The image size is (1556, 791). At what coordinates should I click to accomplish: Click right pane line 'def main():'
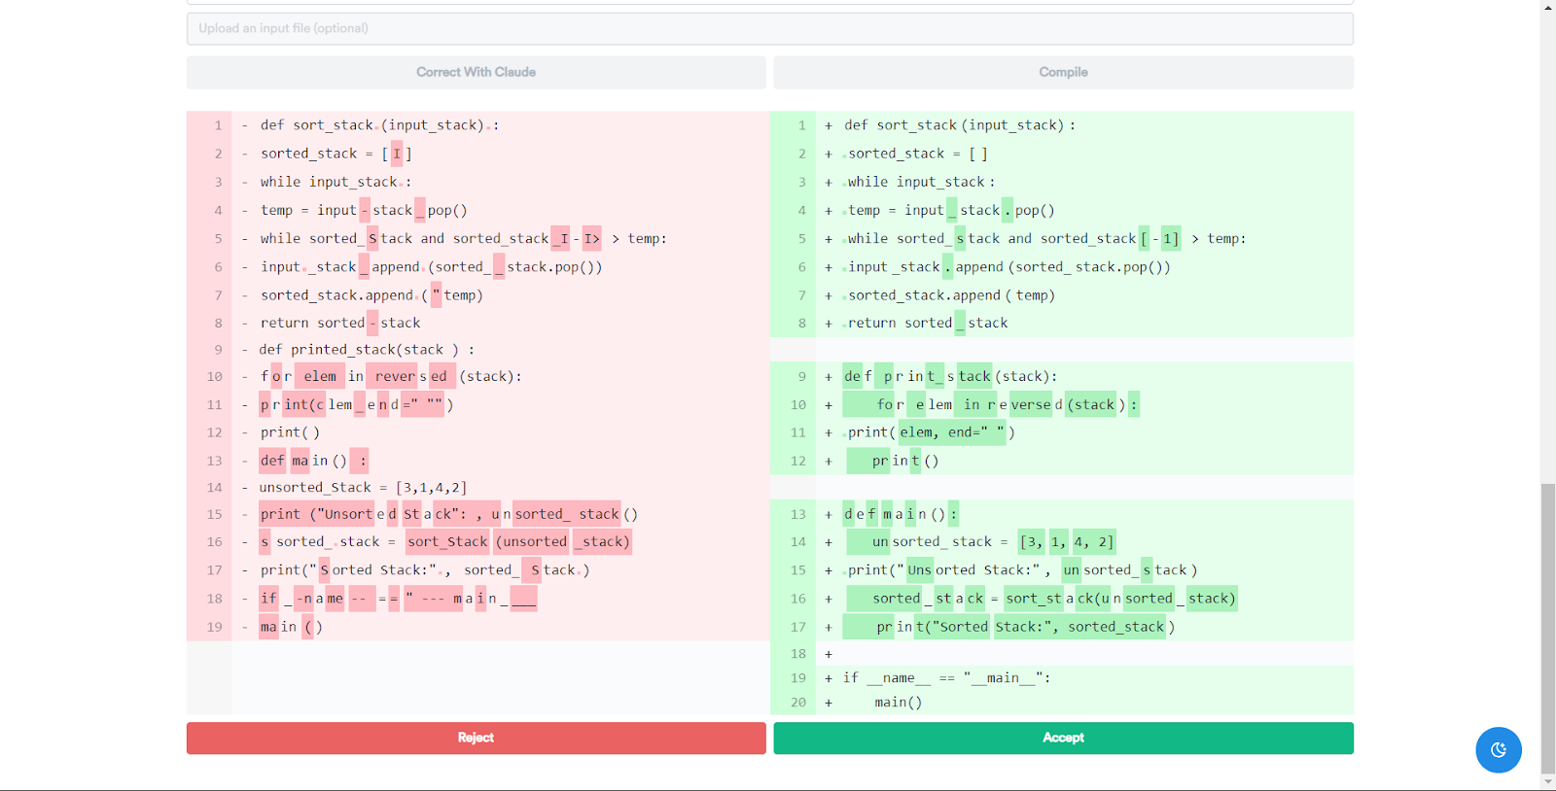click(x=901, y=514)
